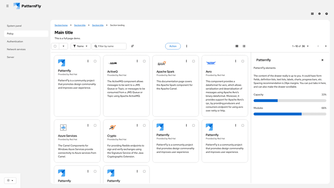Image resolution: width=334 pixels, height=188 pixels.
Task: Click the 'Section landing' breadcrumb text
Action: (x=117, y=25)
